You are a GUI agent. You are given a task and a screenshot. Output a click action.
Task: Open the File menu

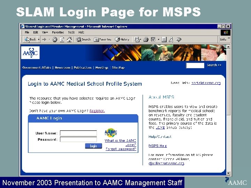click(x=27, y=32)
